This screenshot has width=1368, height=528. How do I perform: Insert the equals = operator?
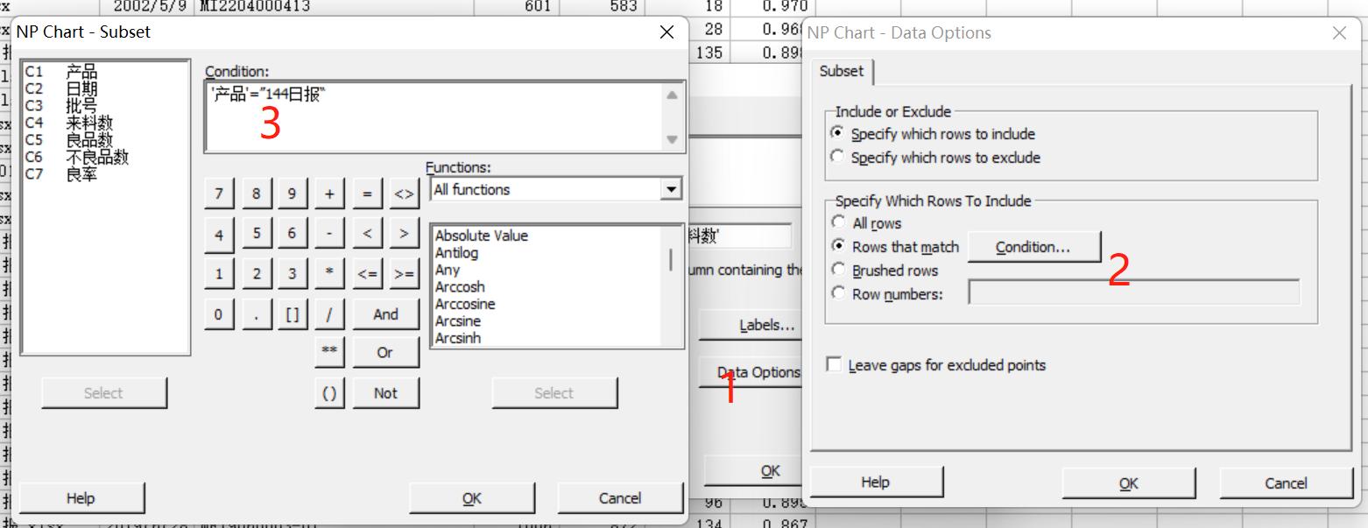[x=367, y=194]
